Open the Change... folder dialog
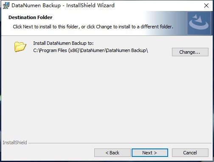This screenshot has width=214, height=162. [x=190, y=52]
